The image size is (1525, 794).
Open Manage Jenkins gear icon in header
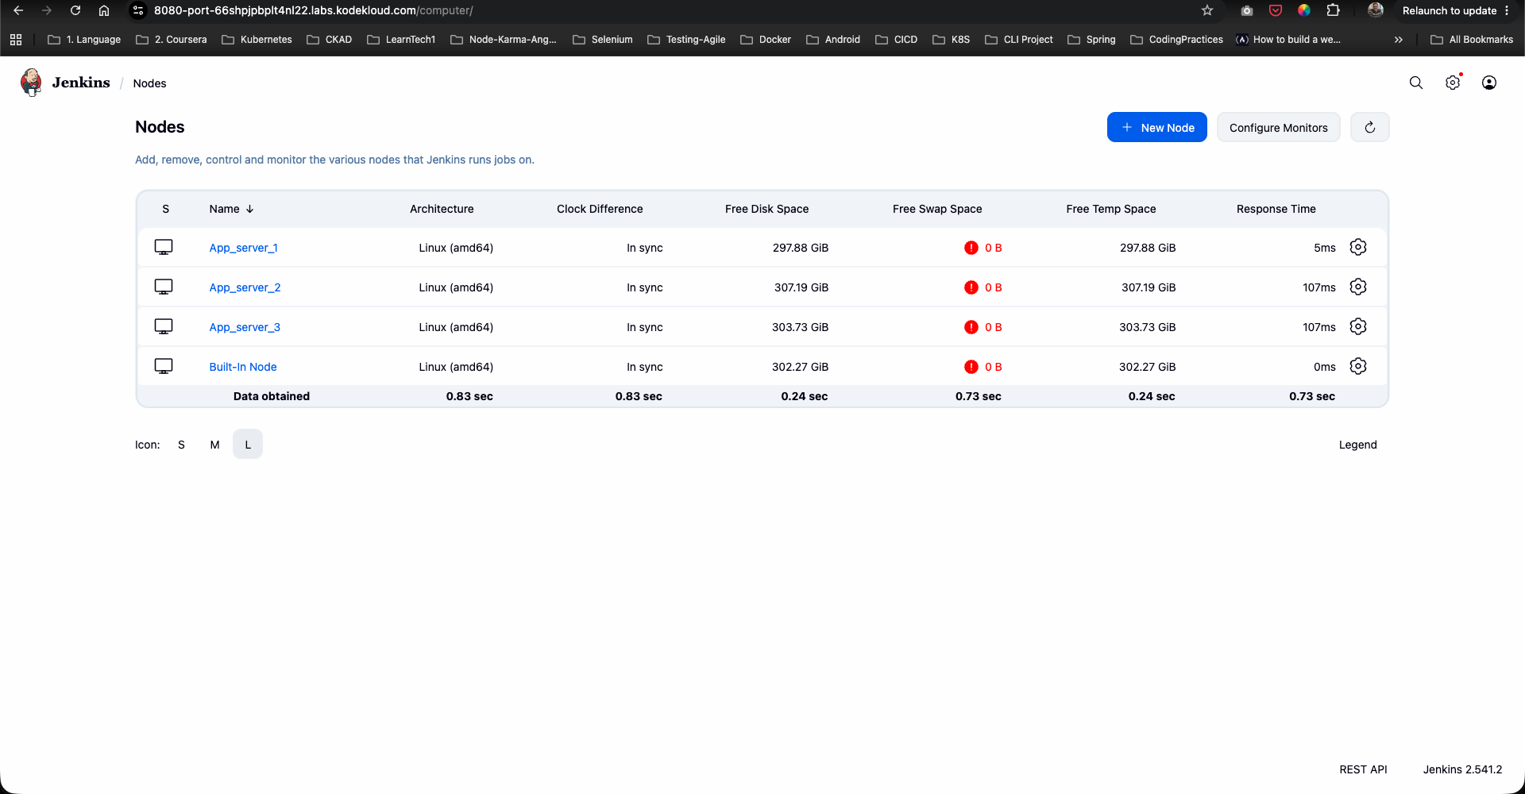[1453, 83]
